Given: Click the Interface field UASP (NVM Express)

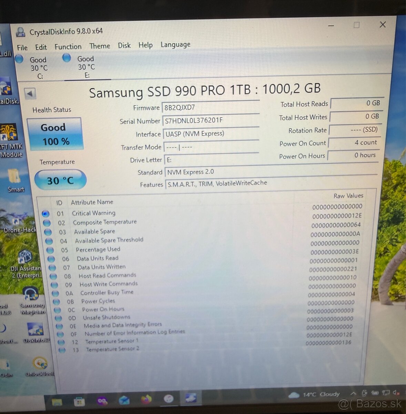Looking at the screenshot, I should click(211, 134).
